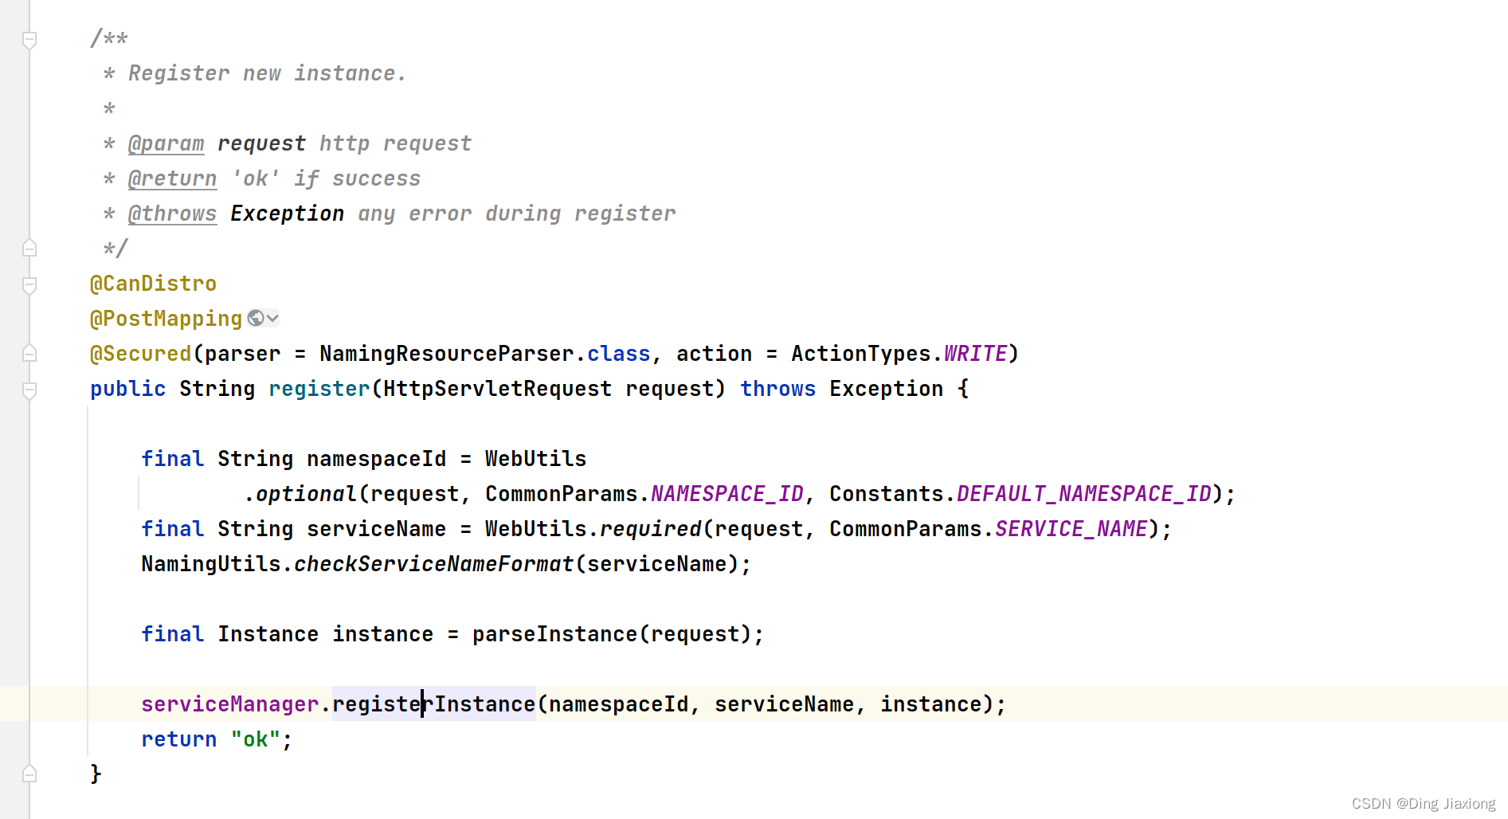Click parseInstance method call
This screenshot has height=819, width=1508.
coord(554,634)
